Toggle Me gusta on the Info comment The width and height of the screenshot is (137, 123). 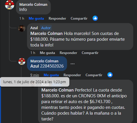coord(36,18)
